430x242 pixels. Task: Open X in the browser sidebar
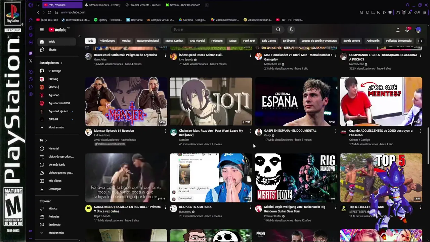pos(31,61)
